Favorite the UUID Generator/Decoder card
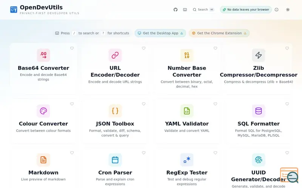The width and height of the screenshot is (302, 188). [287, 153]
